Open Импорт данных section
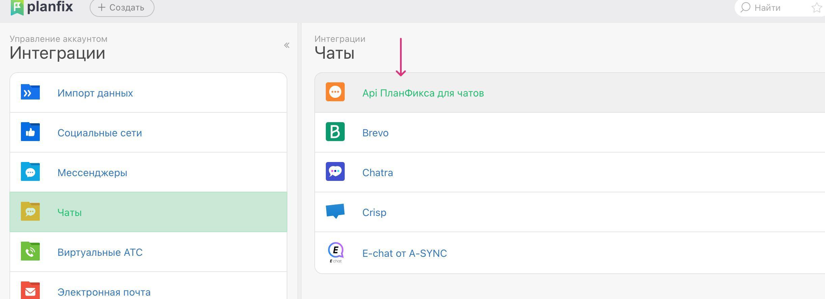The image size is (825, 299). [95, 93]
